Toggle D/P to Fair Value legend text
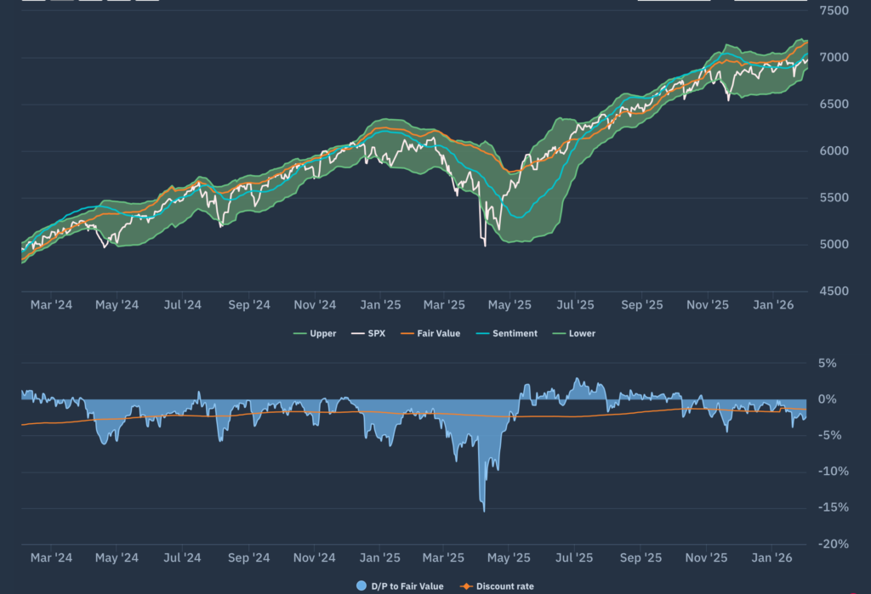 (407, 586)
